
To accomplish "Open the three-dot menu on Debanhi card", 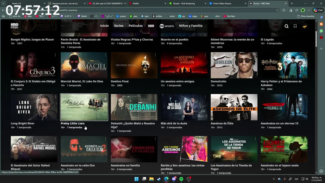I will pos(155,97).
